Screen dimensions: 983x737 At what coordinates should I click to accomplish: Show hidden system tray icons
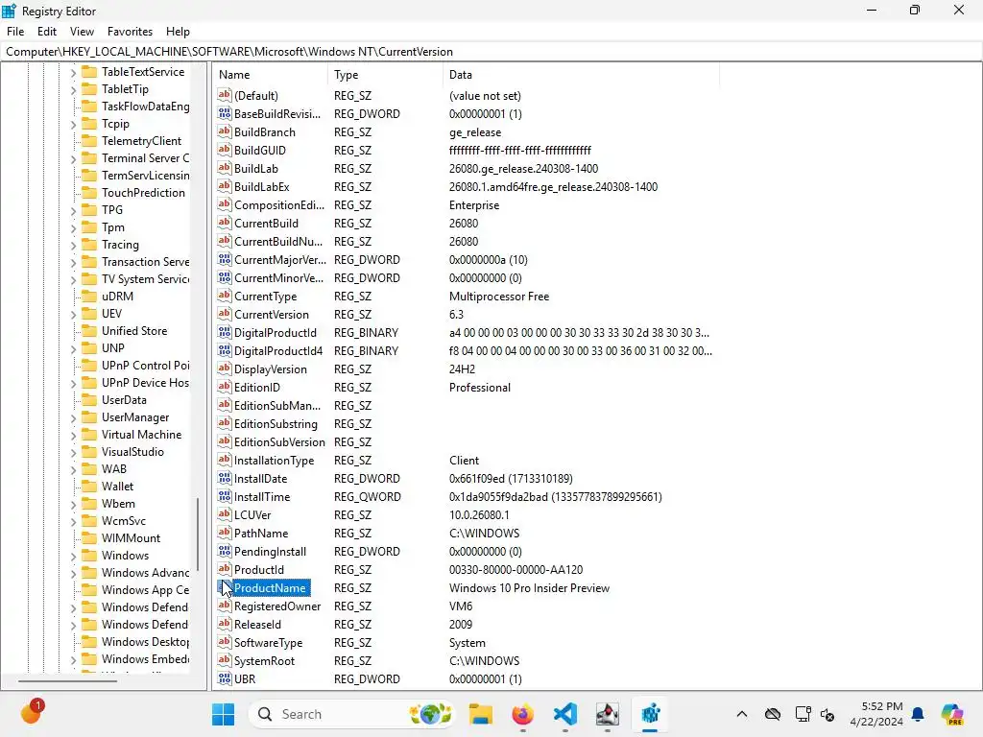click(x=742, y=714)
